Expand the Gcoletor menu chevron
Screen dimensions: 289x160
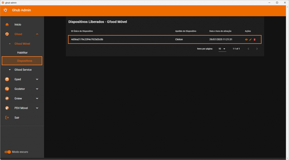(x=37, y=89)
